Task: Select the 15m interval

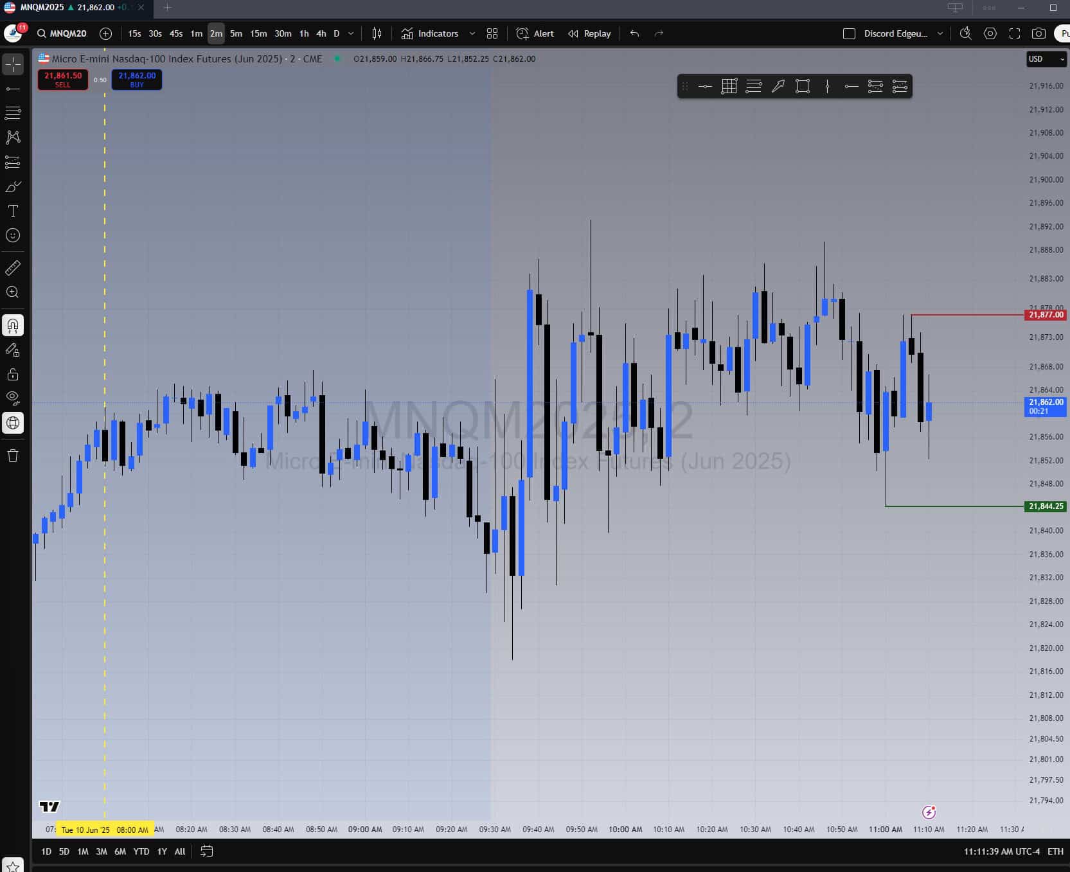Action: (x=258, y=33)
